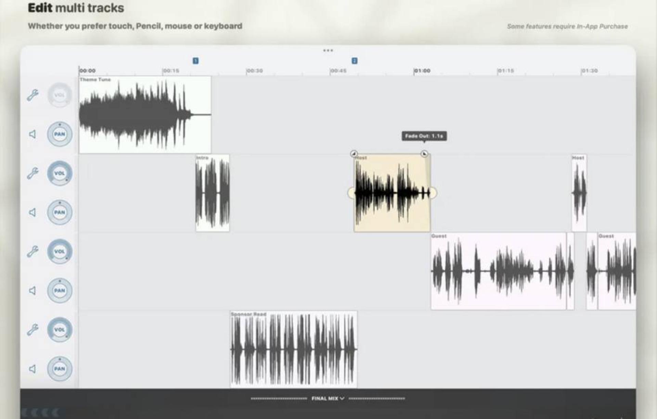Click the 01:00 mark on the timeline ruler
657x419 pixels.
click(x=422, y=71)
